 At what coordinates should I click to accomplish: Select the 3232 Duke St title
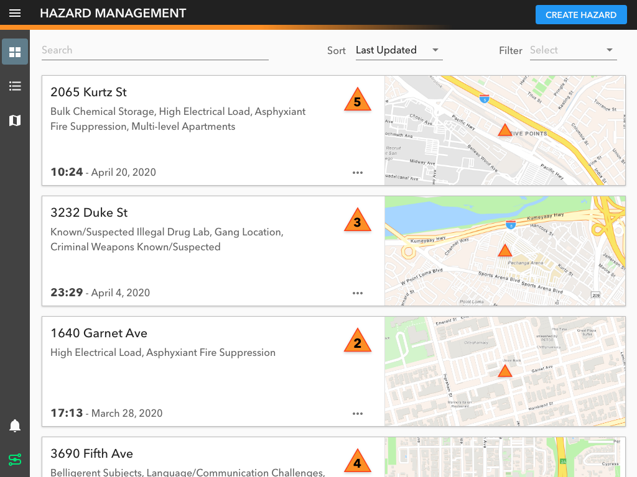(89, 212)
